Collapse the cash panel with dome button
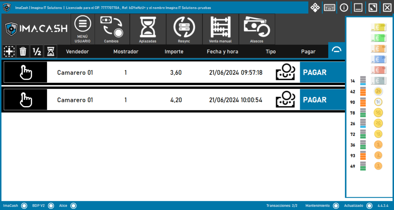Viewport: 394px width, 210px height. pyautogui.click(x=337, y=50)
